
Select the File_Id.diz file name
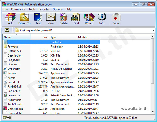14,60
